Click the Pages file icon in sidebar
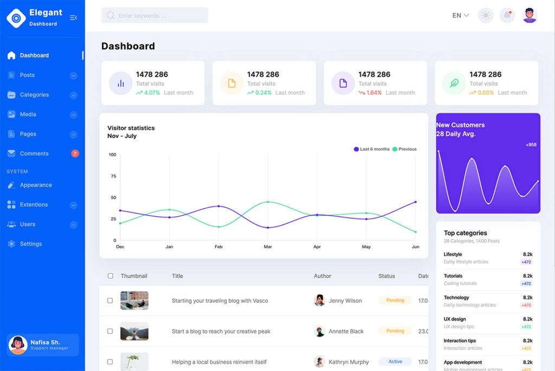The width and height of the screenshot is (555, 371). coord(11,134)
